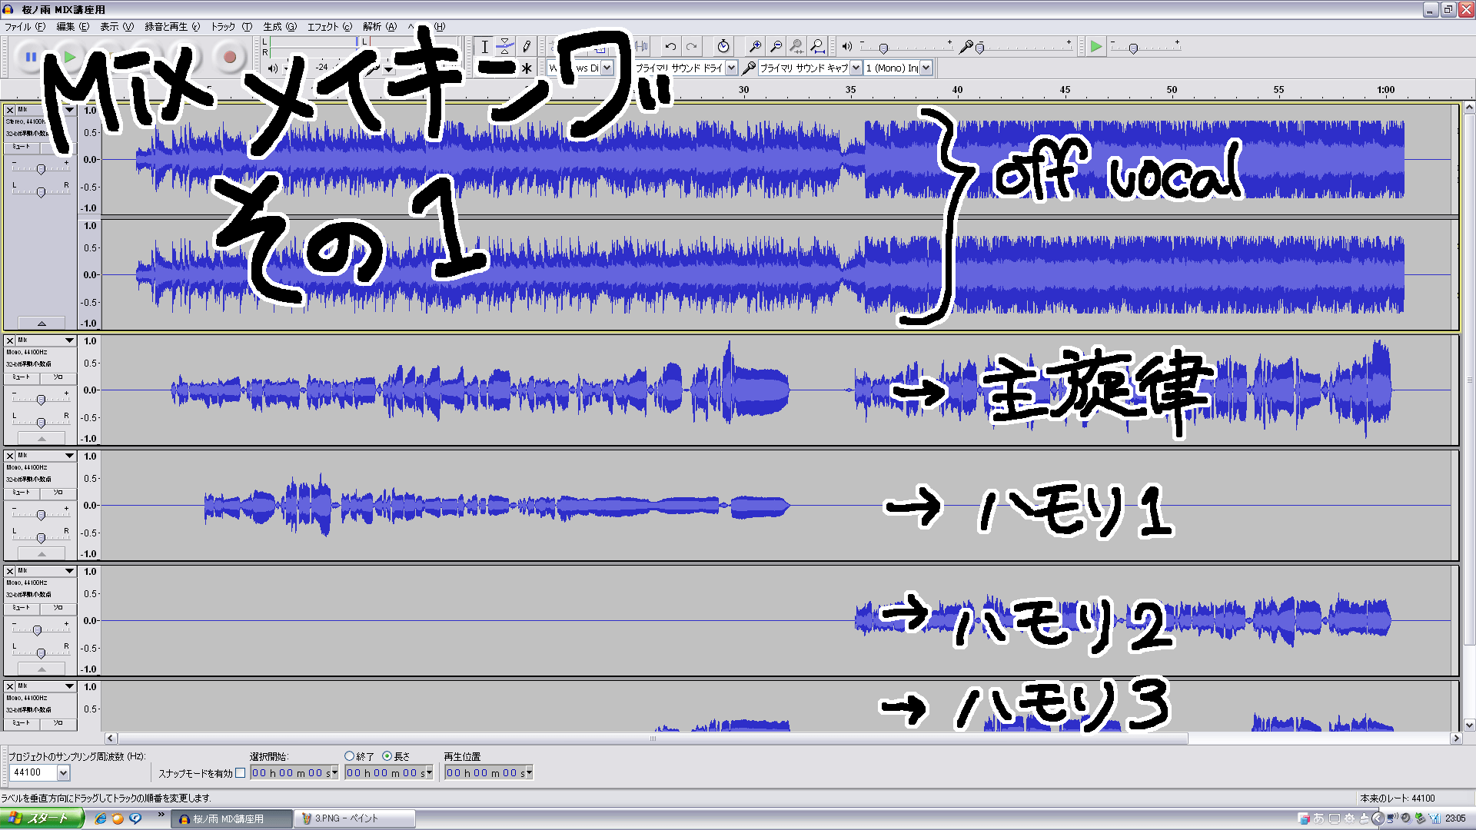Image resolution: width=1476 pixels, height=830 pixels.
Task: Click the Undo arrow icon
Action: tap(670, 45)
